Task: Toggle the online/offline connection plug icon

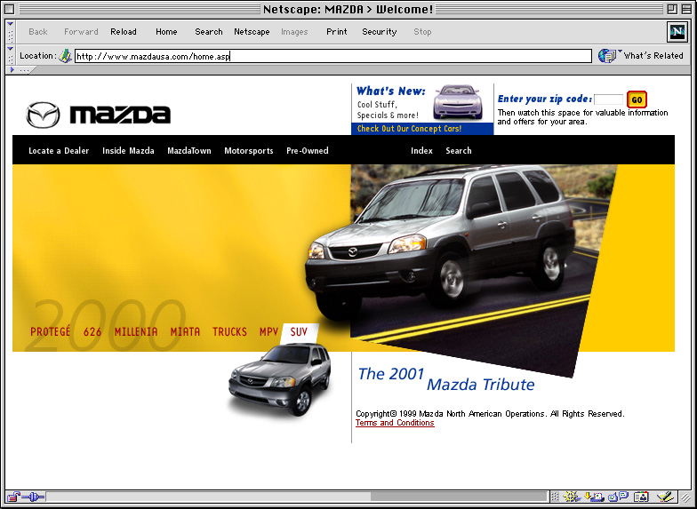Action: 34,497
